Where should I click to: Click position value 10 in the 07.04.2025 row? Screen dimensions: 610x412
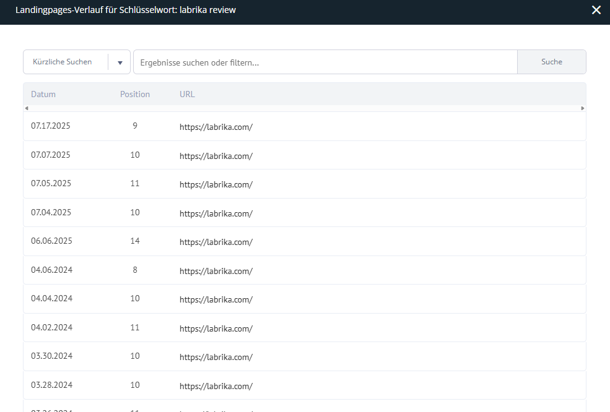click(x=135, y=212)
